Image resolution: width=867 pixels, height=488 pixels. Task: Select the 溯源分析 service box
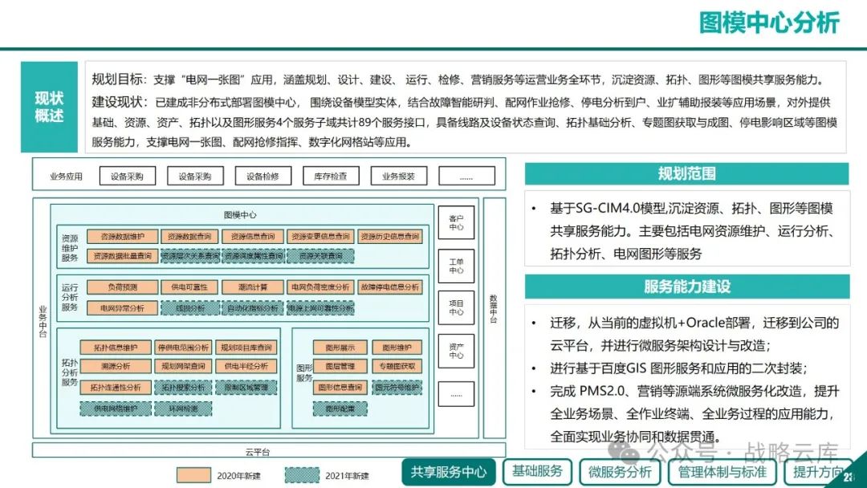click(x=116, y=366)
